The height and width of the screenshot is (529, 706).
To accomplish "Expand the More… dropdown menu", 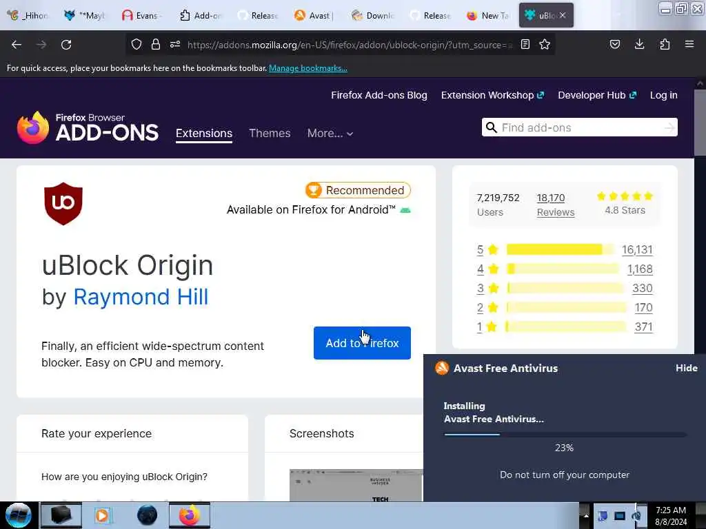I will (x=330, y=133).
